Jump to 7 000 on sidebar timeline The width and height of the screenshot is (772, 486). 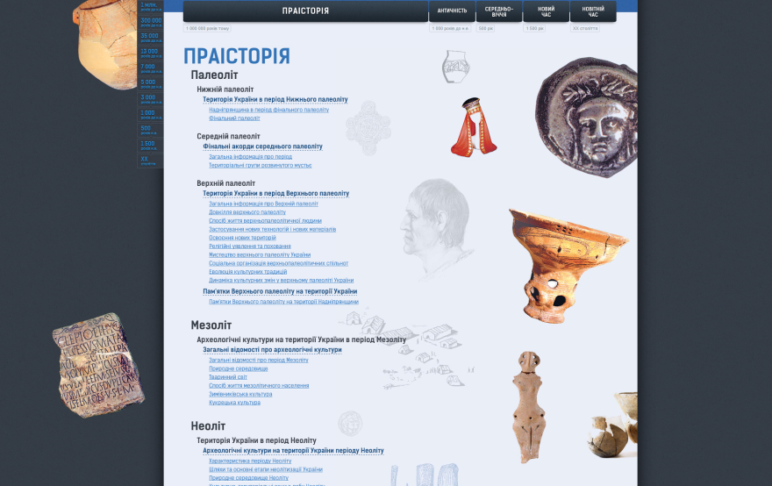coord(150,68)
